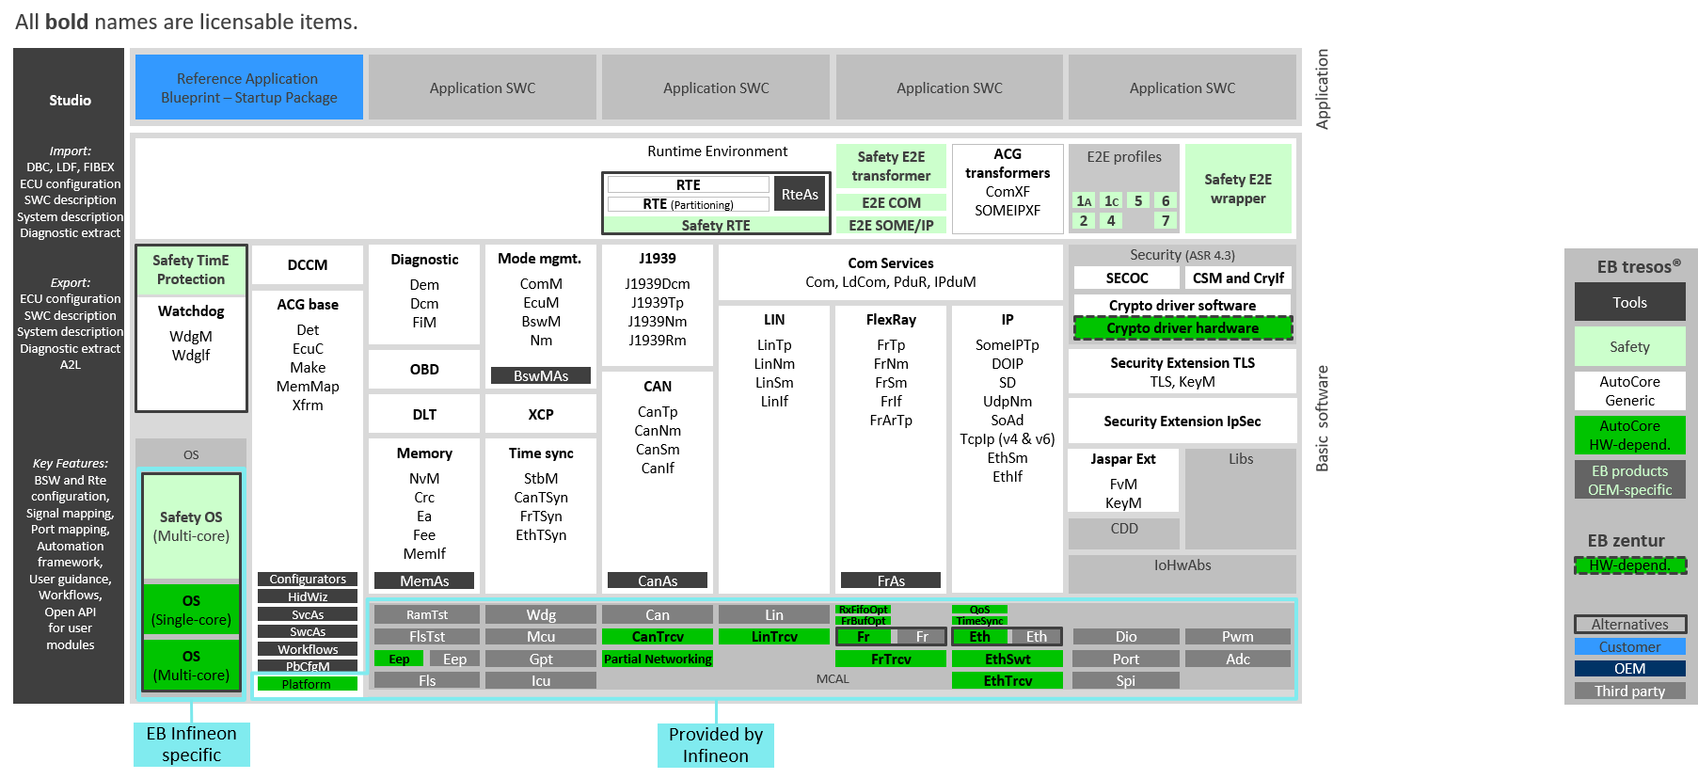Screen dimensions: 1698x779
Task: Click the dark MemAs box
Action: (x=424, y=580)
